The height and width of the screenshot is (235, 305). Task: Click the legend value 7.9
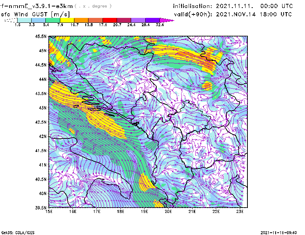pyautogui.click(x=60, y=25)
